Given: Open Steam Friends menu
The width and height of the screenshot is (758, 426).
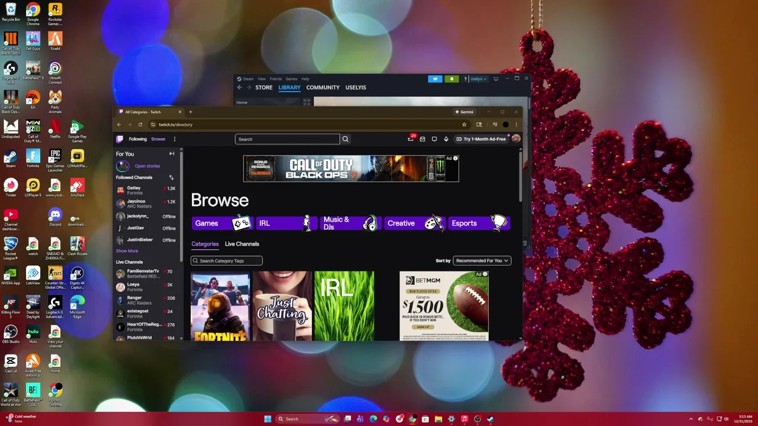Looking at the screenshot, I should point(276,79).
